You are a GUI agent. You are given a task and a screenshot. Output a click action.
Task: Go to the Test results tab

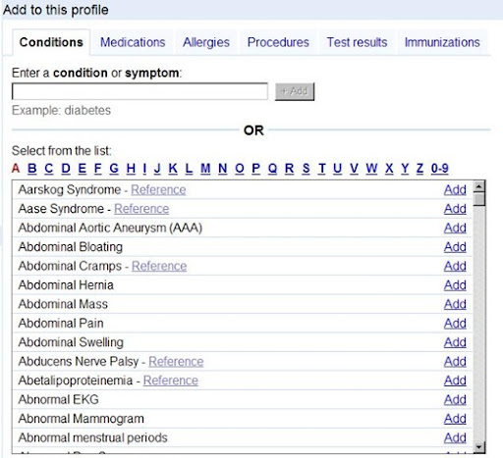point(357,42)
